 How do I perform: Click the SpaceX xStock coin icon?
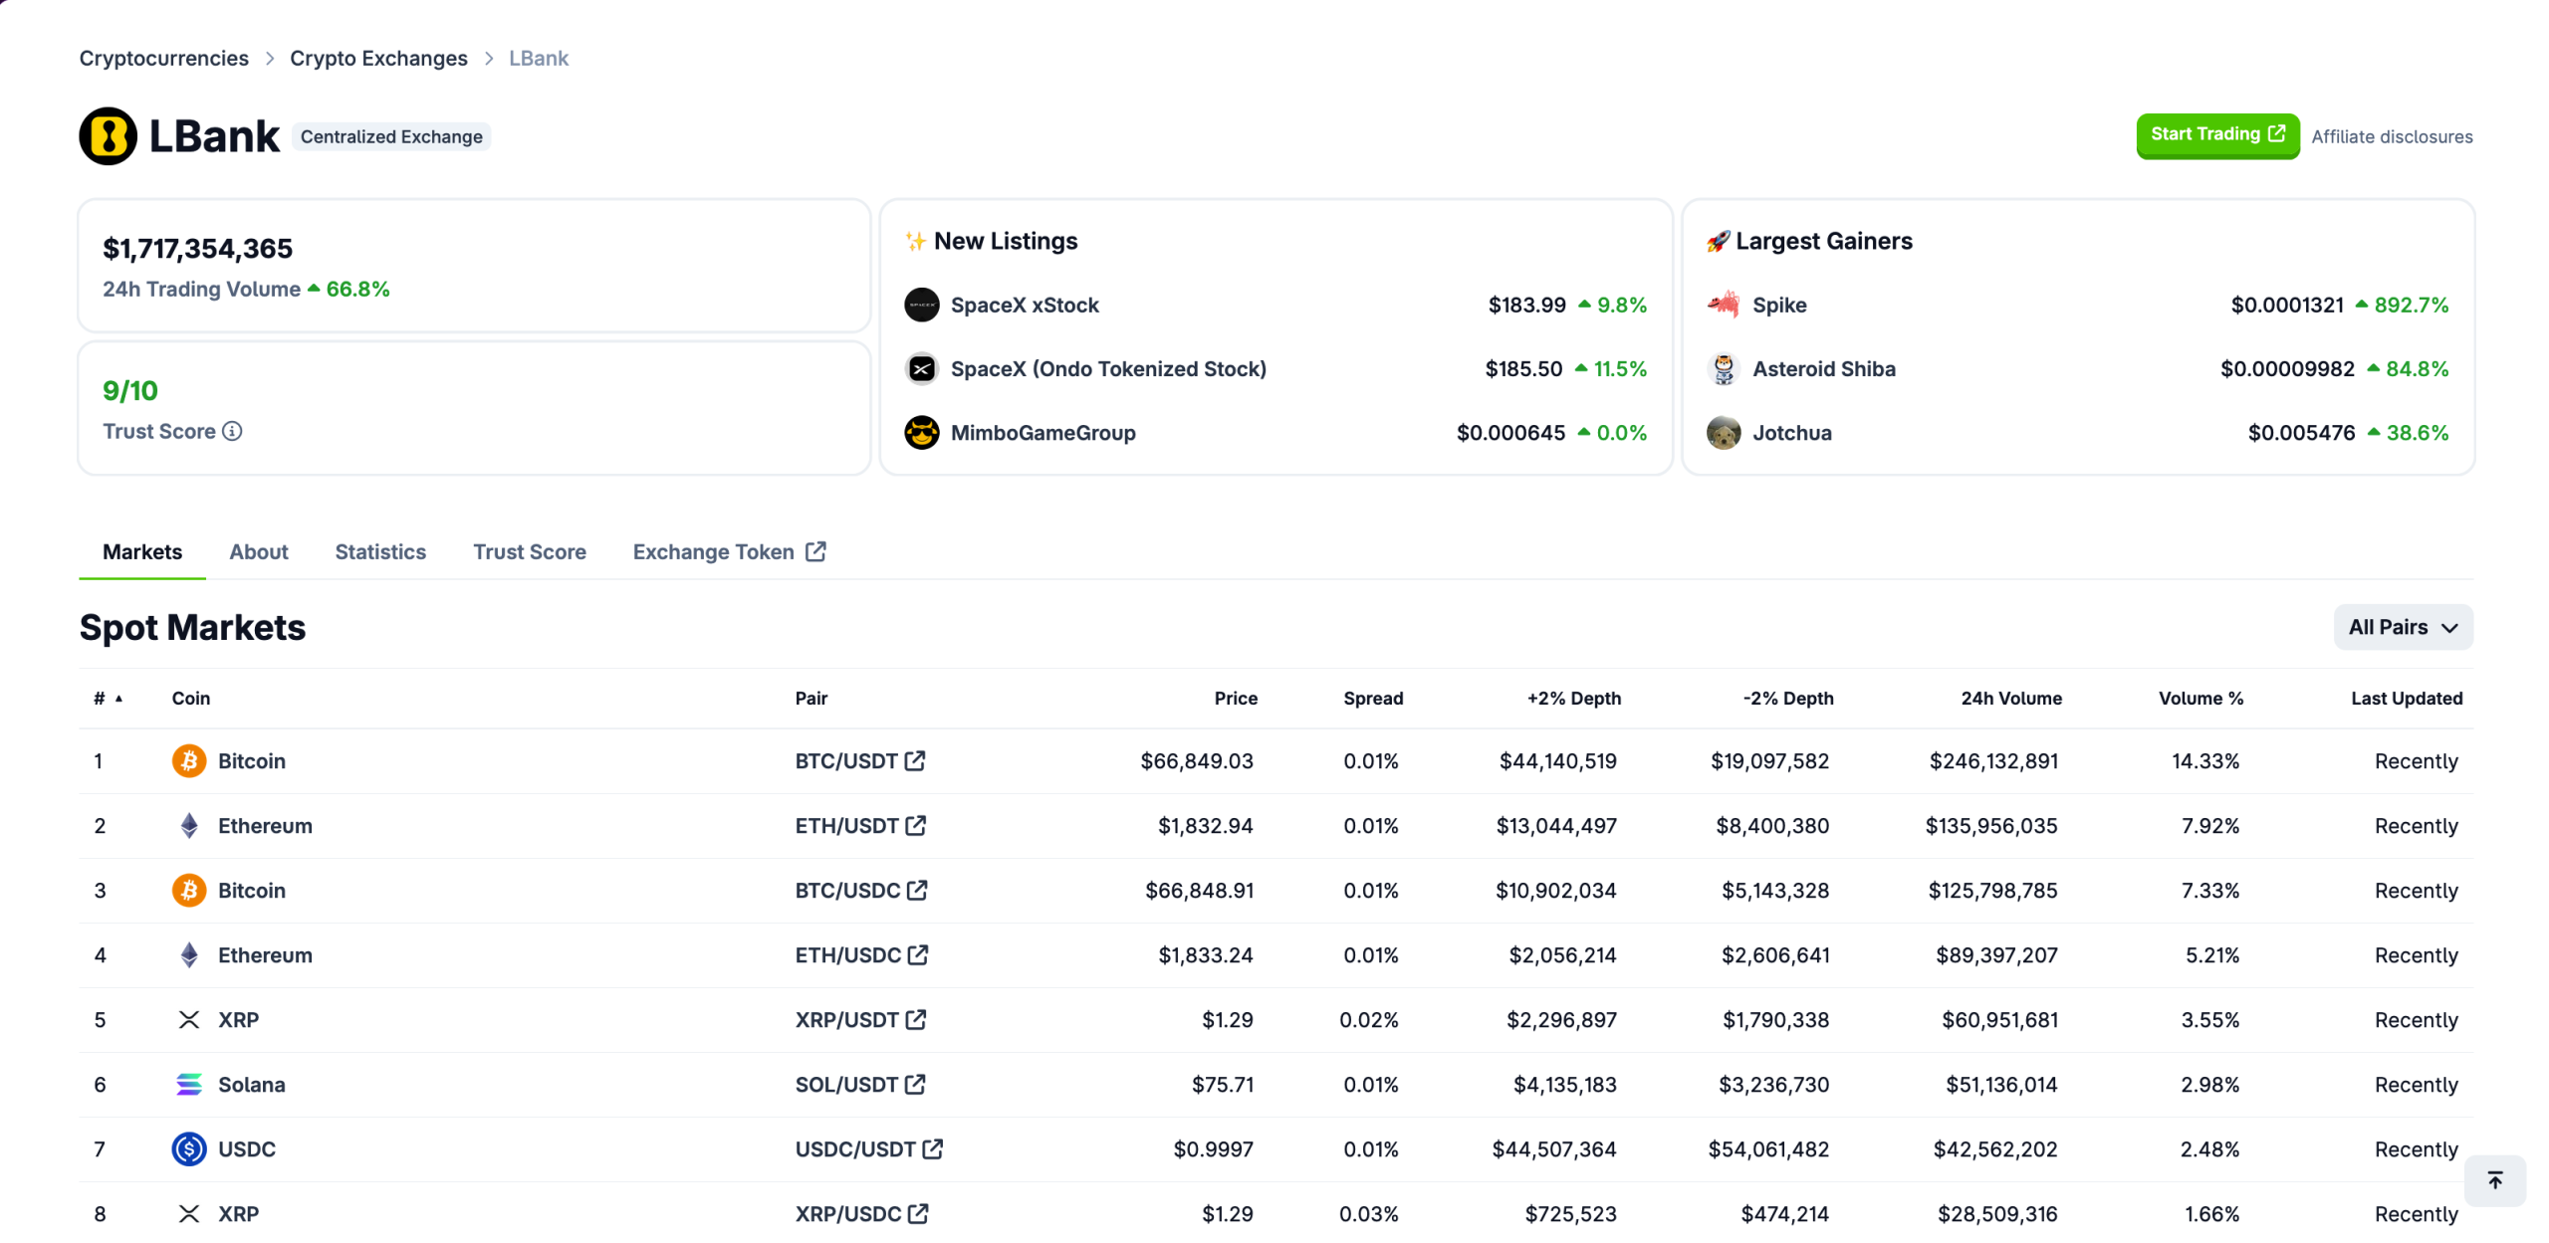[921, 305]
